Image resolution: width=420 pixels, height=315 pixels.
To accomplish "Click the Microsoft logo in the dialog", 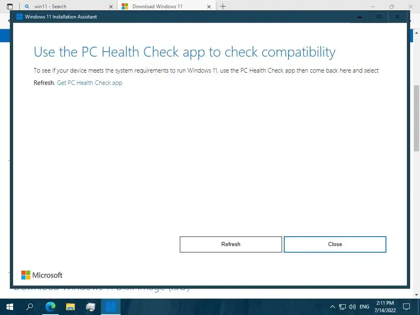I will pyautogui.click(x=42, y=275).
